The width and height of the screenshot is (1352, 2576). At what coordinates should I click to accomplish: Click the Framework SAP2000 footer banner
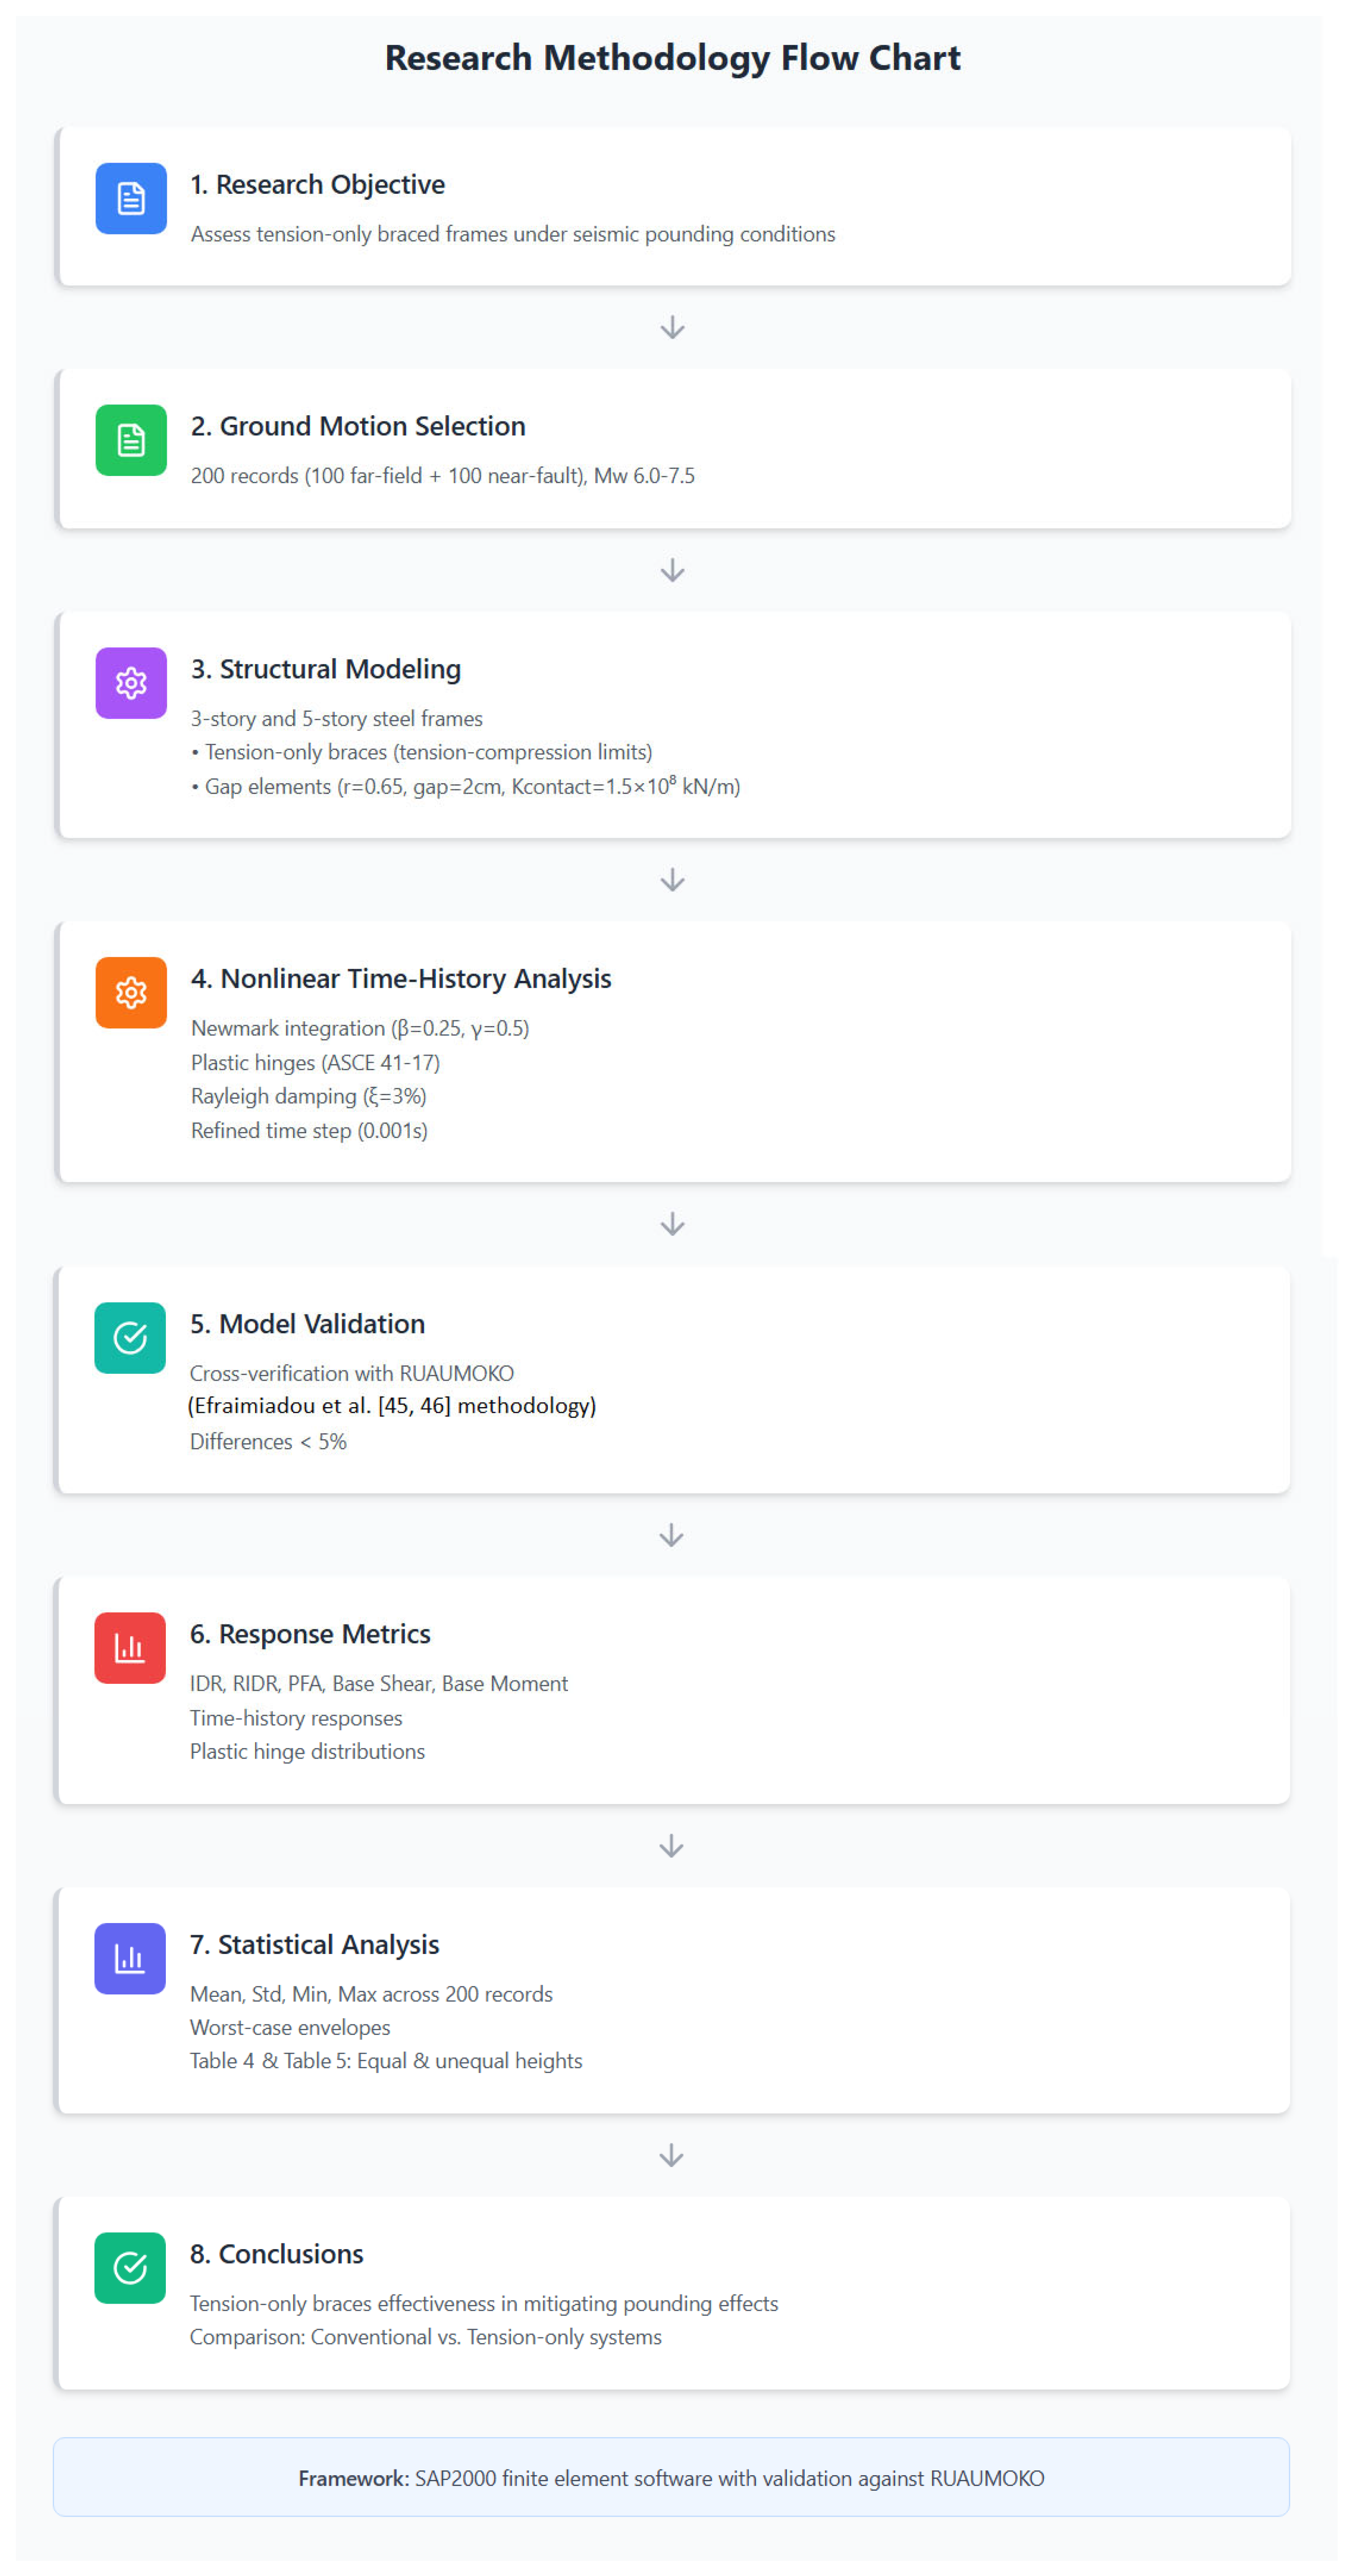pos(671,2478)
